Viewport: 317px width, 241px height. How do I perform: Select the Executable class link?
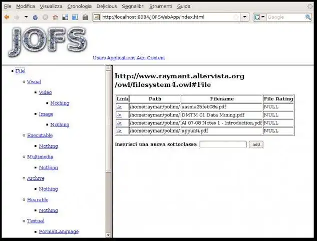(x=40, y=136)
